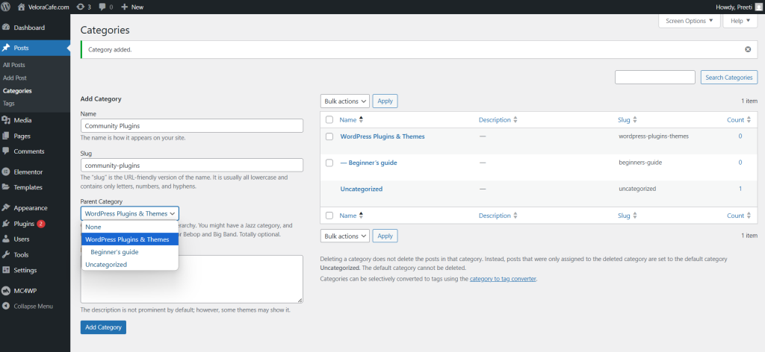Click the Comments icon in sidebar
The image size is (765, 352).
click(6, 151)
